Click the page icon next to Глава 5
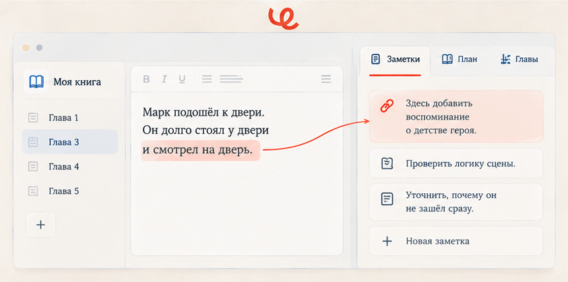This screenshot has width=568, height=282. (33, 190)
